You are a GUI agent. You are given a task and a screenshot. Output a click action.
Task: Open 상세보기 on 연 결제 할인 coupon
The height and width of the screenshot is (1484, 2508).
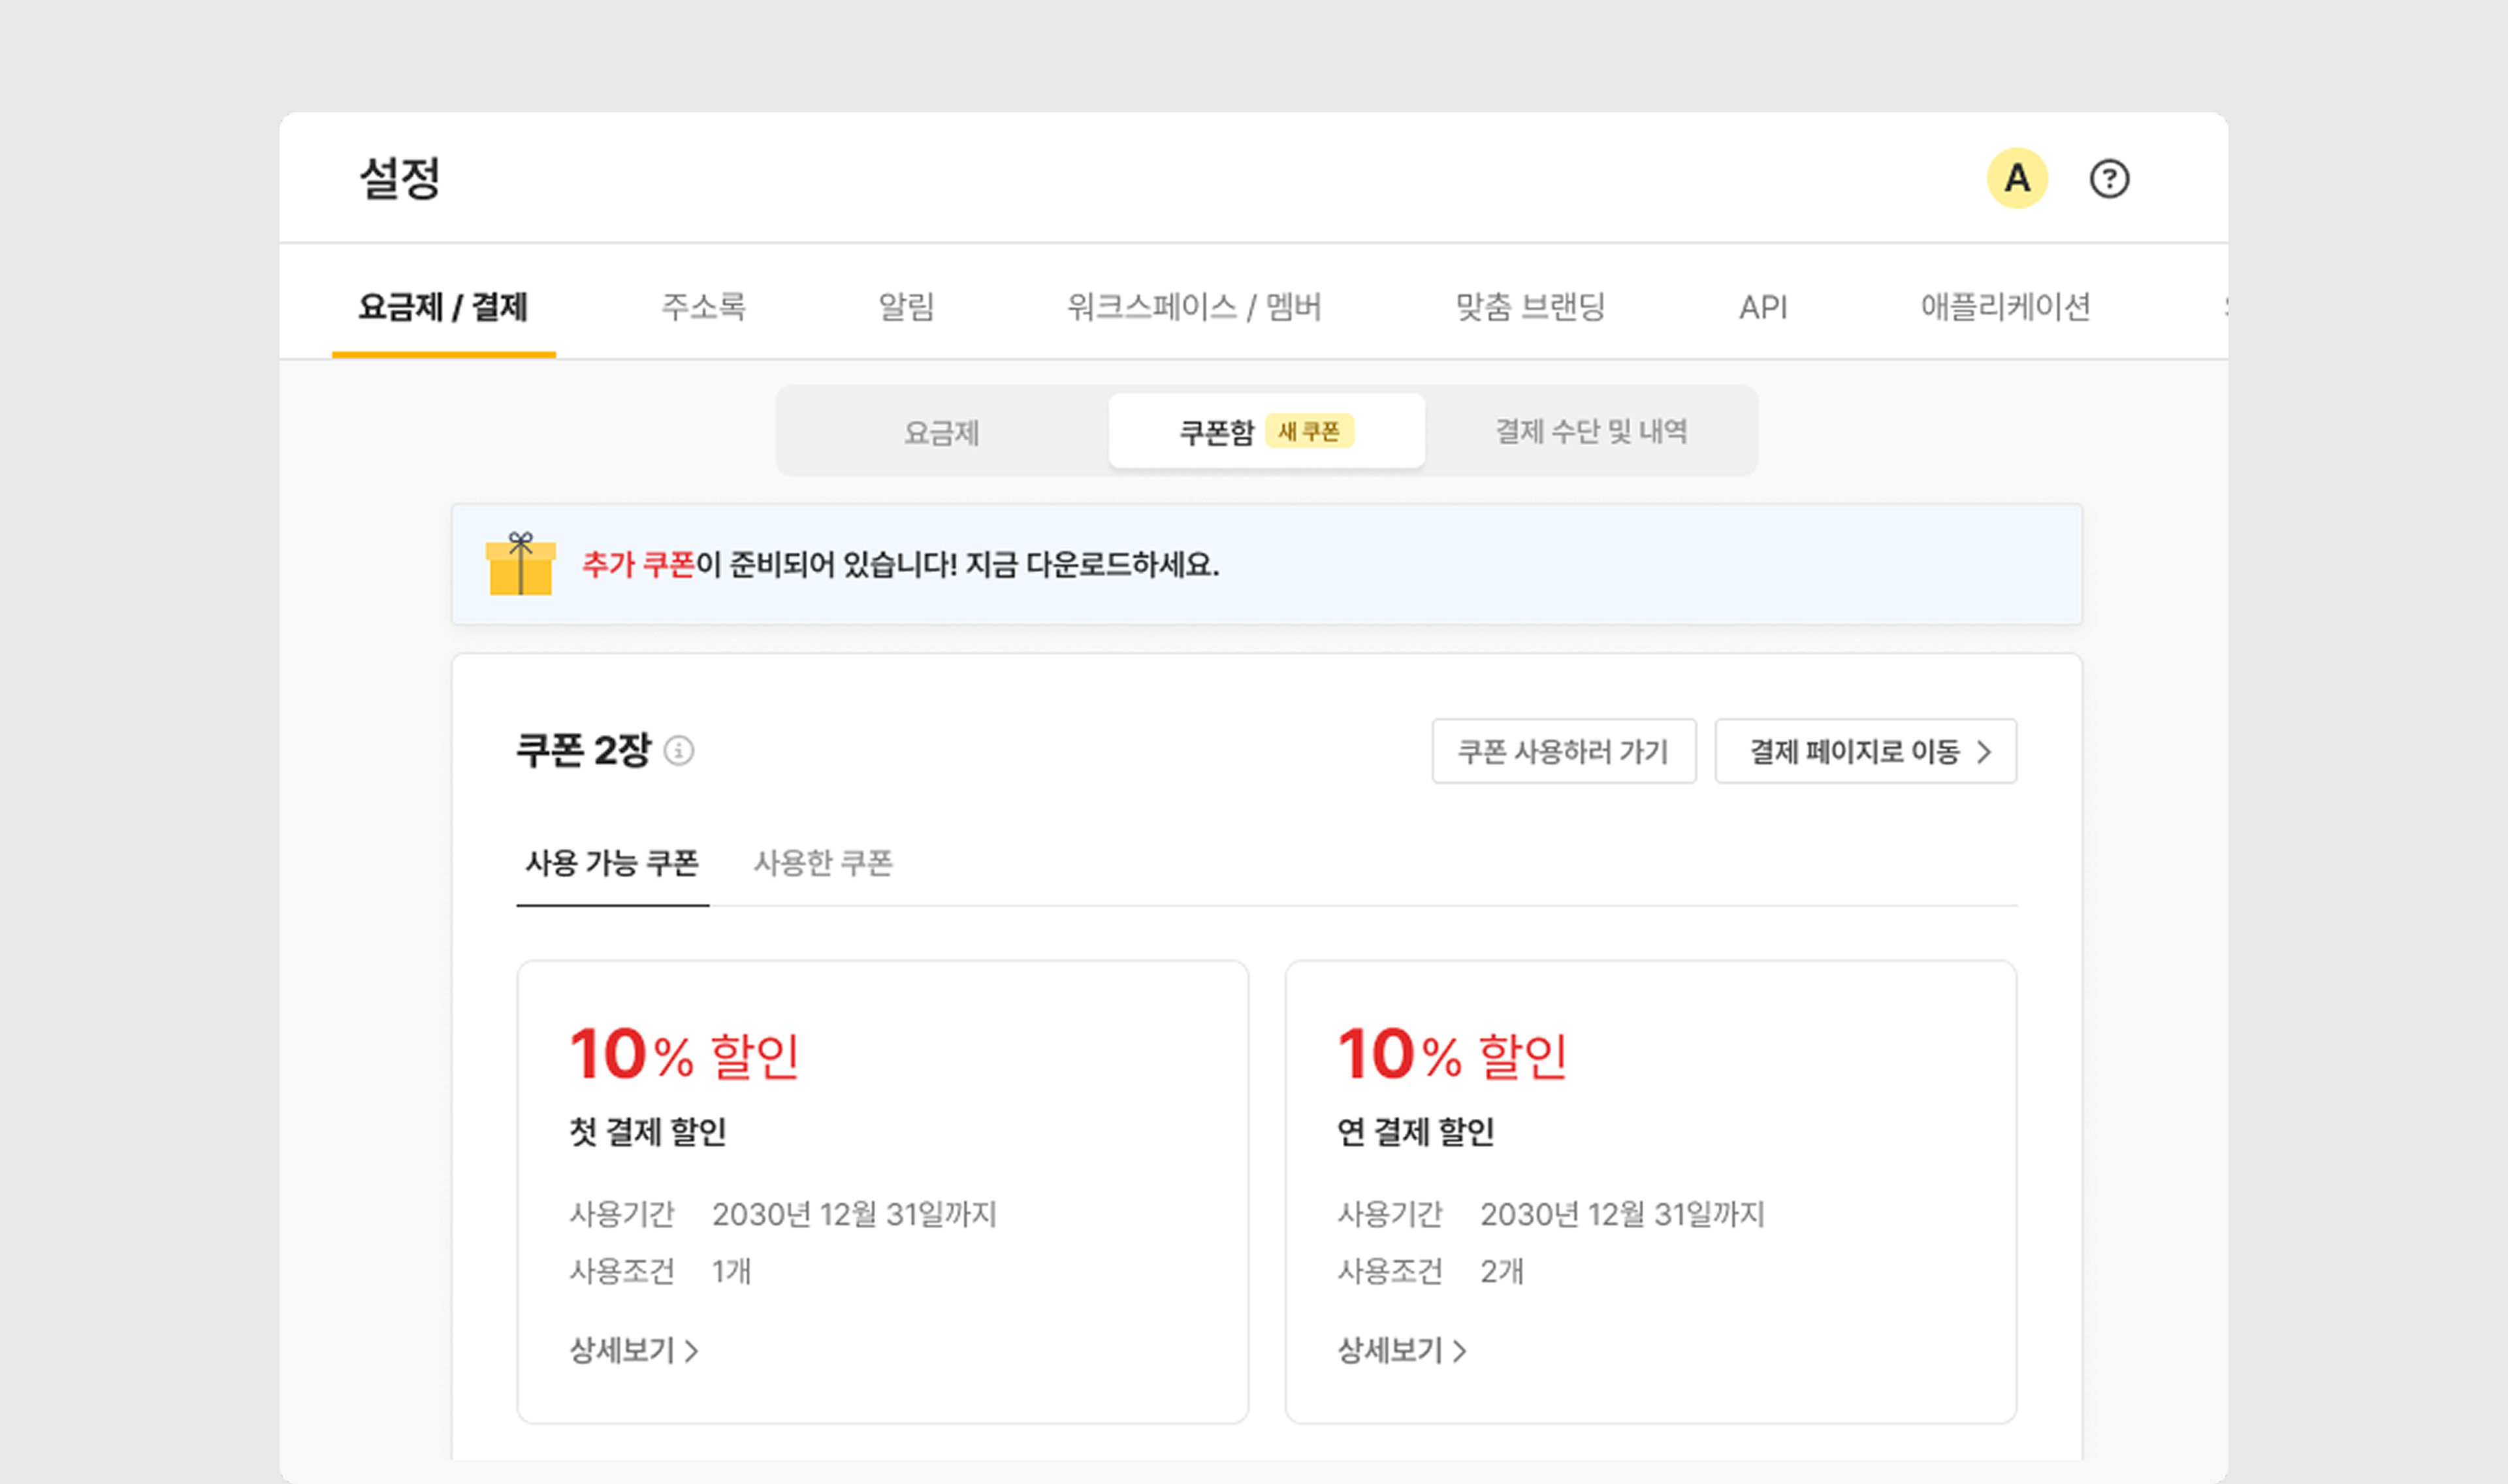click(1402, 1350)
